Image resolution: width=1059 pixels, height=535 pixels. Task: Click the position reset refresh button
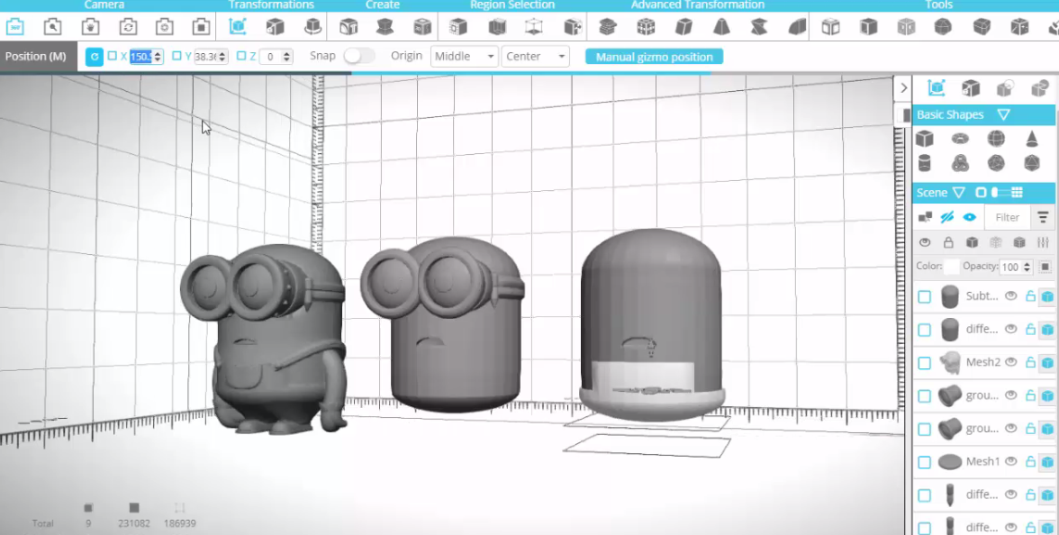[95, 57]
